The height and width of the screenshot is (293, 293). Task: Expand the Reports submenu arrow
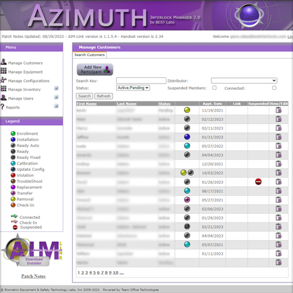pyautogui.click(x=56, y=106)
